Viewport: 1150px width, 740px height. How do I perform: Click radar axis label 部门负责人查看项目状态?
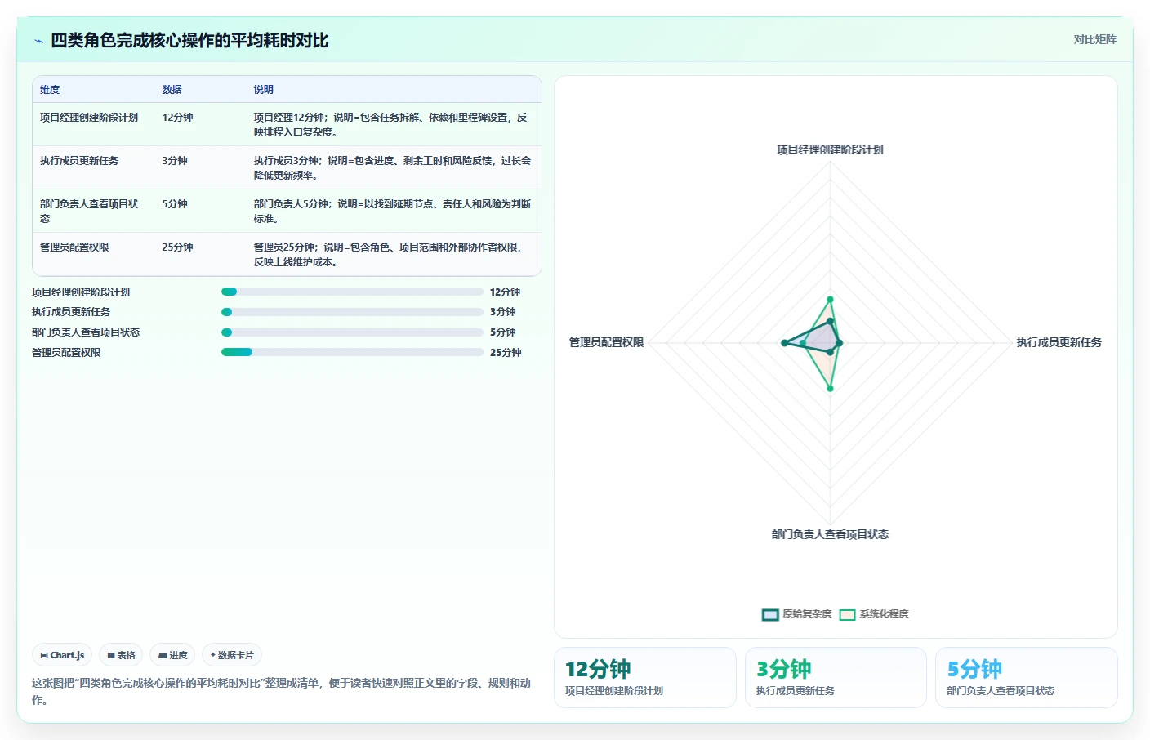[830, 534]
